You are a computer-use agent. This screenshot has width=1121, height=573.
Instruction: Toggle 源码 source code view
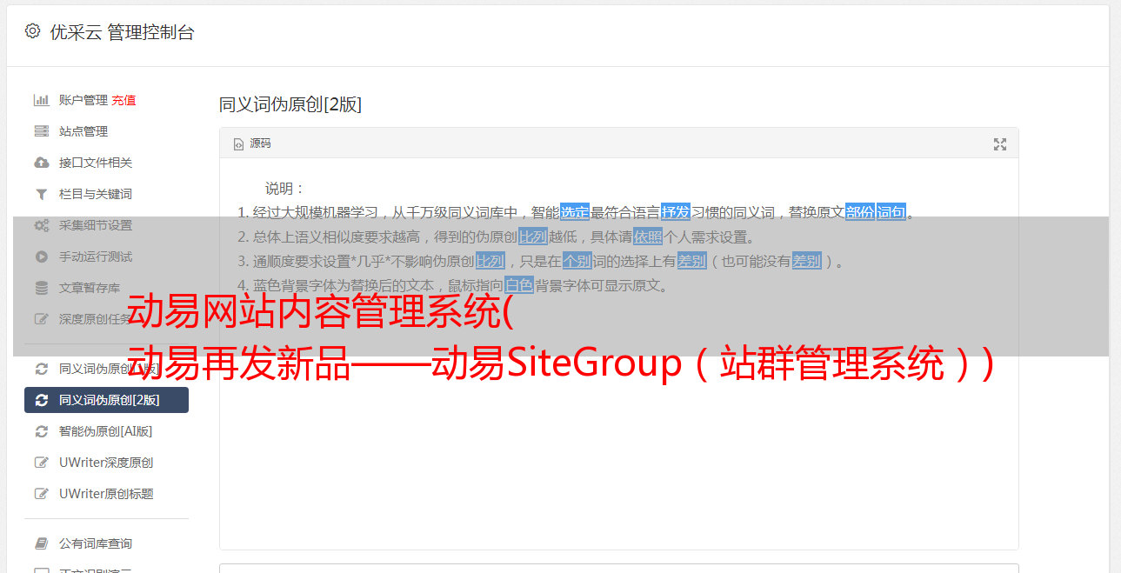click(252, 143)
